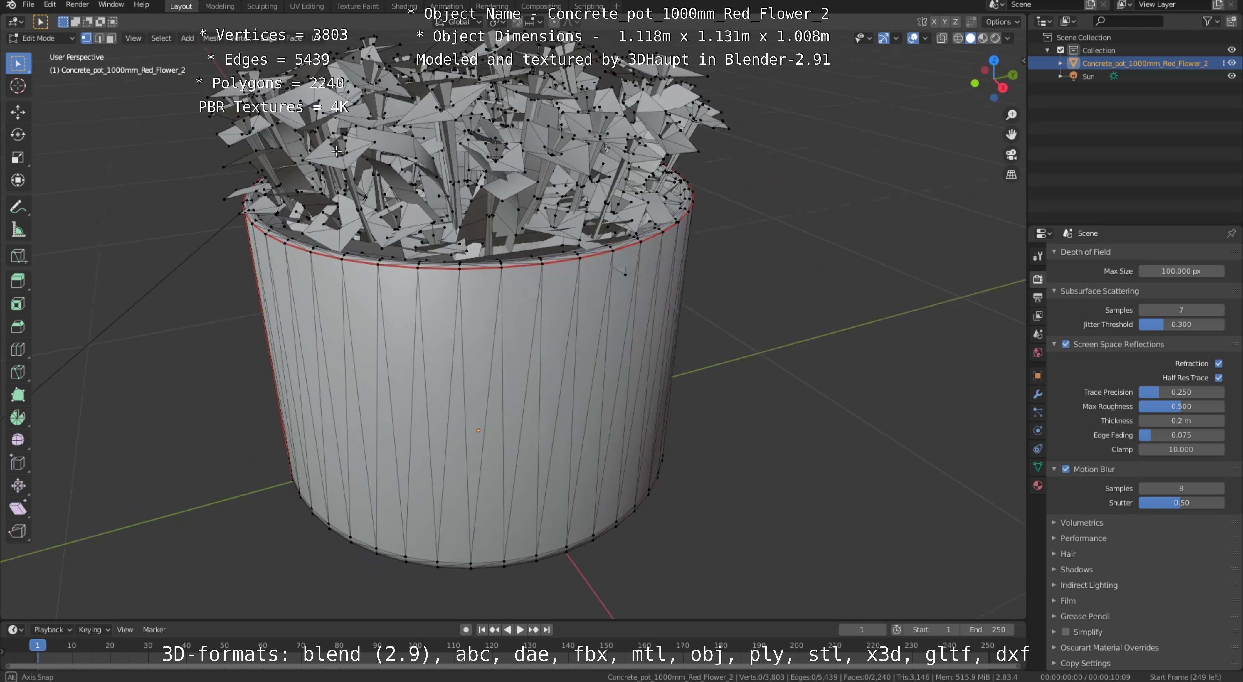Enable vertex select mode
Screen dimensions: 1243x682
coord(87,38)
